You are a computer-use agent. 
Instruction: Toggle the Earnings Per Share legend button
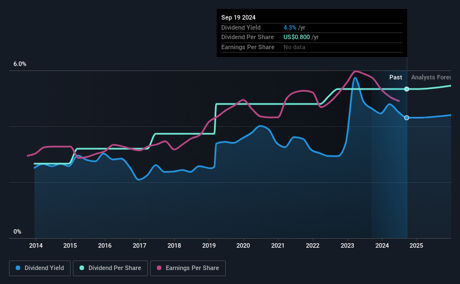pyautogui.click(x=188, y=268)
